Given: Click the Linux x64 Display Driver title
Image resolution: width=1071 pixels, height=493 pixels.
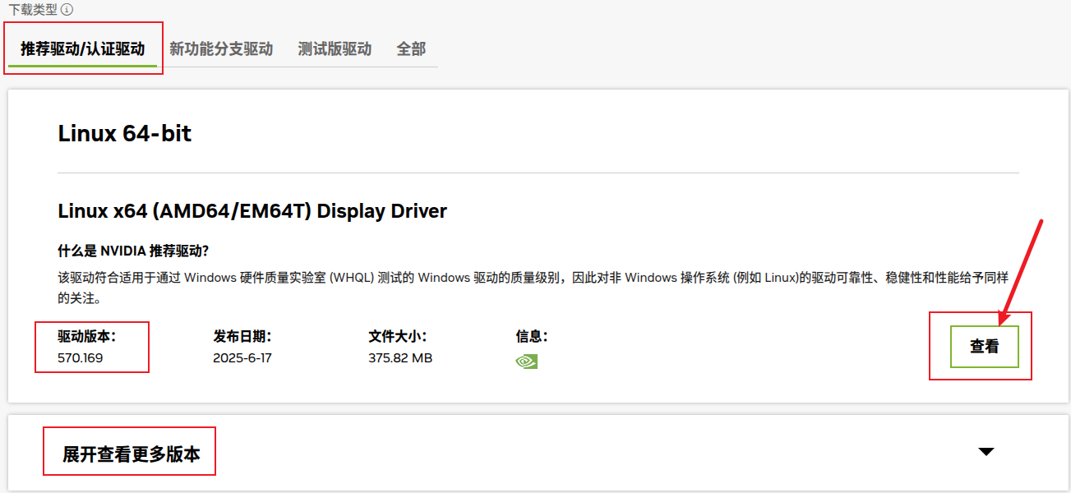Looking at the screenshot, I should coord(252,211).
